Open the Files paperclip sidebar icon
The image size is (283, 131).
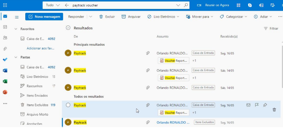pyautogui.click(x=5, y=49)
